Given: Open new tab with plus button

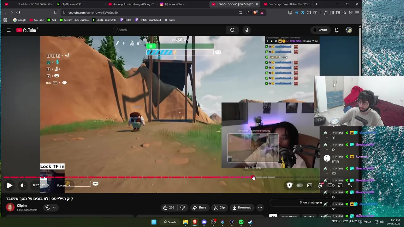Looking at the screenshot, I should (316, 4).
